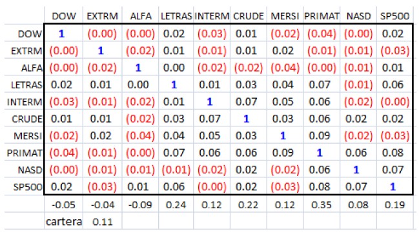Select 0.06 in SP500 row, LETRAS column
419x236 pixels.
click(176, 187)
